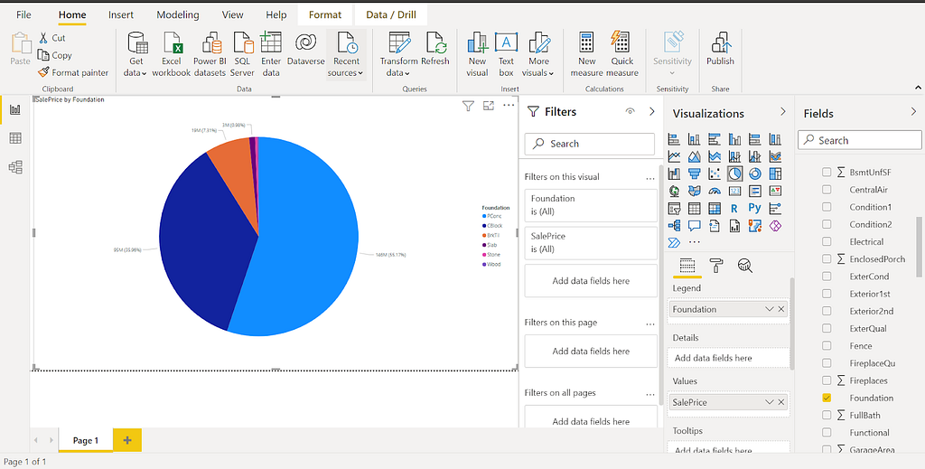This screenshot has height=469, width=925.
Task: Toggle the Filters pane eye icon
Action: (630, 111)
